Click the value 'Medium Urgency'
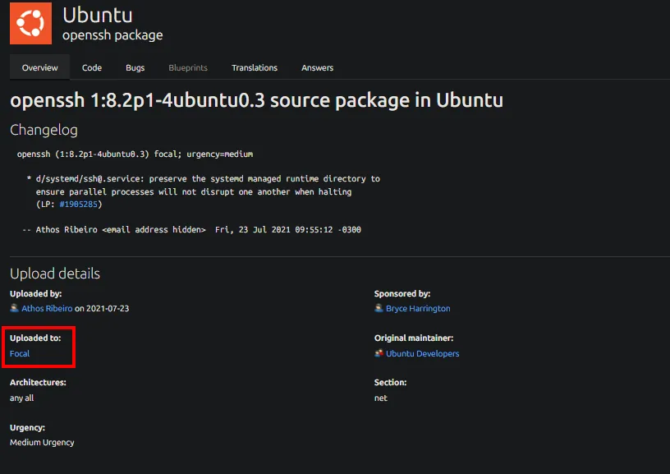This screenshot has width=670, height=474. coord(42,442)
